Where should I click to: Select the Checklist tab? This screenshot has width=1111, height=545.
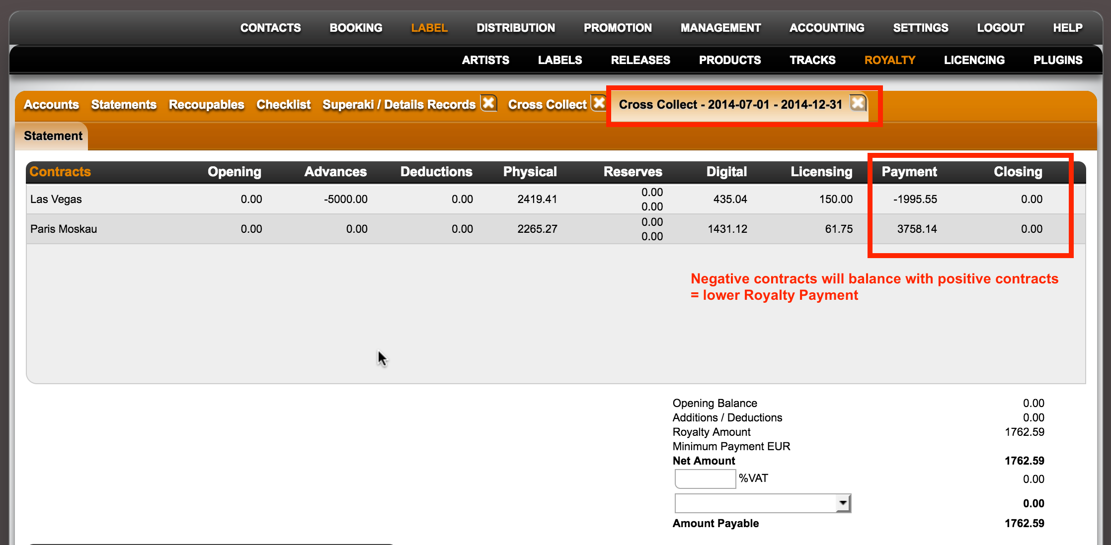click(x=283, y=105)
